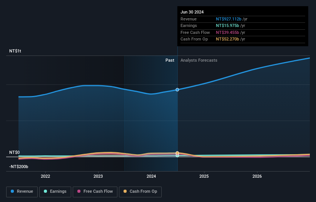Click the NT$52.270b cash from op value
Image resolution: width=316 pixels, height=202 pixels.
coord(227,39)
